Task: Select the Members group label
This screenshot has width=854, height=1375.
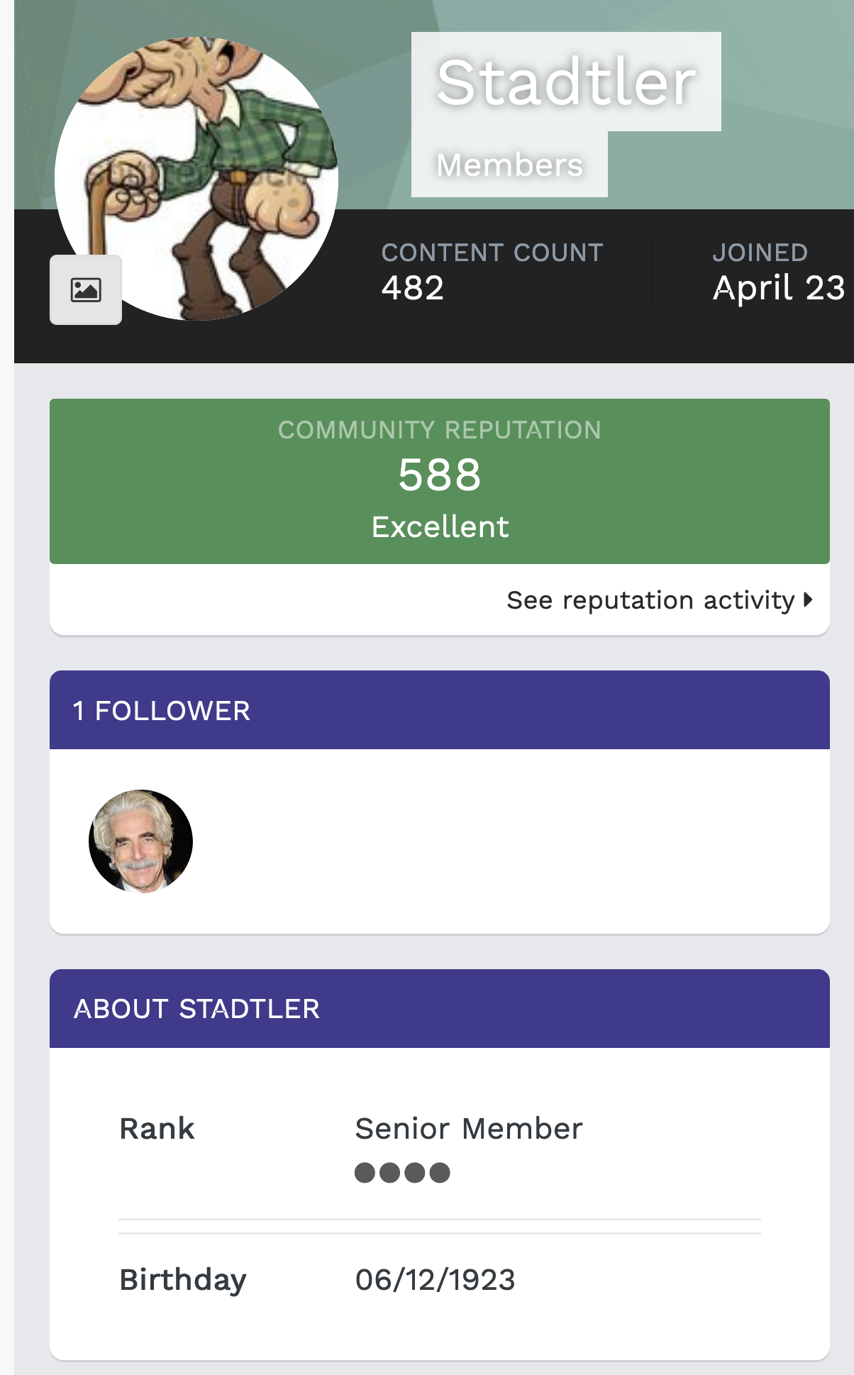Action: 509,165
